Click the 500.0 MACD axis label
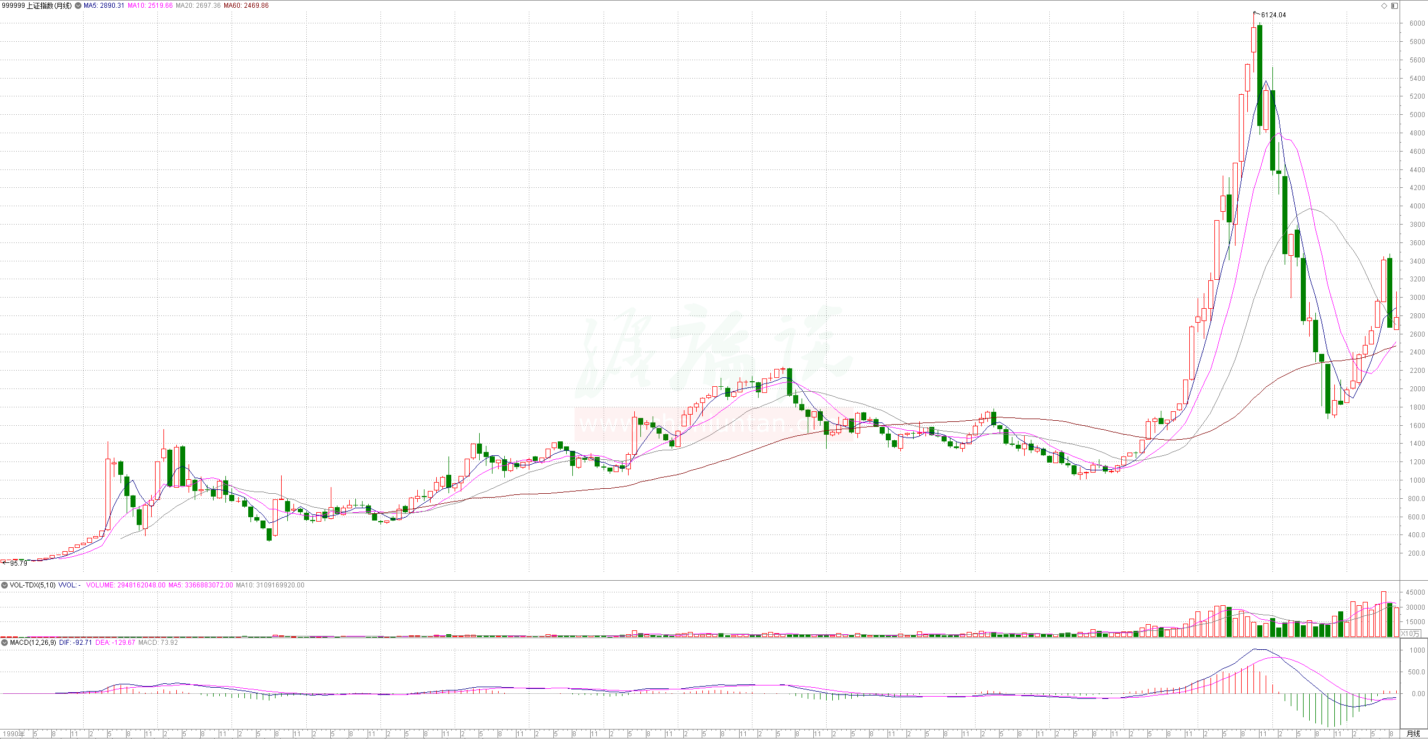Screen dimensions: 1428x739 click(1417, 672)
